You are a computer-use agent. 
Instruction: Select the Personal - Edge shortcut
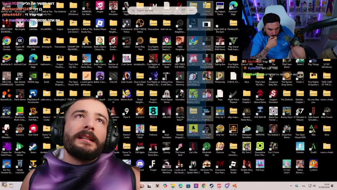(x=233, y=9)
